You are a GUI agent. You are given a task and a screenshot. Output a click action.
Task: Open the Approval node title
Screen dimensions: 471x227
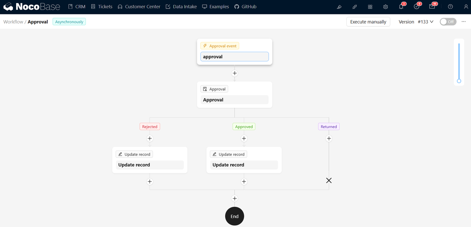234,100
